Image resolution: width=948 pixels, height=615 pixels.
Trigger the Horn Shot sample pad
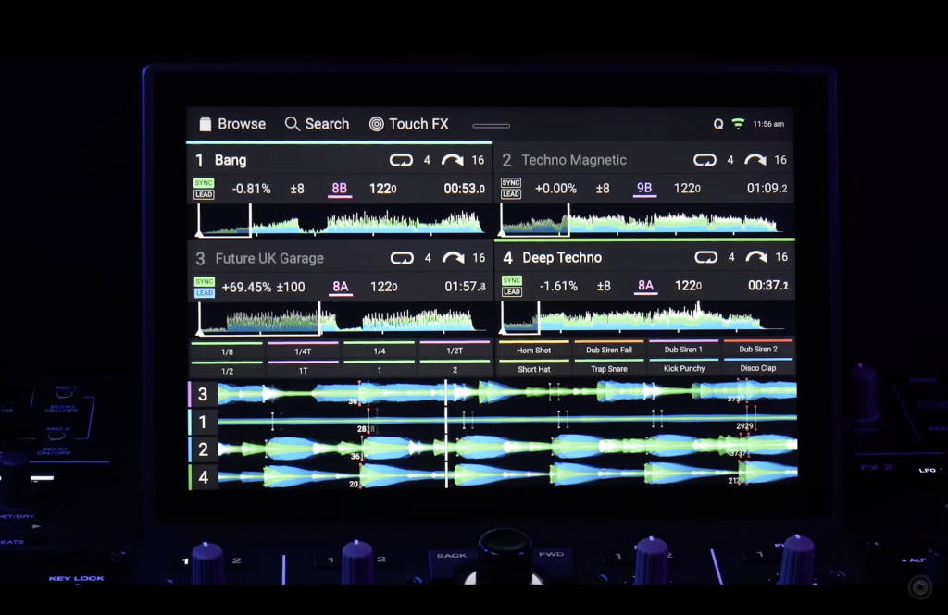tap(533, 351)
